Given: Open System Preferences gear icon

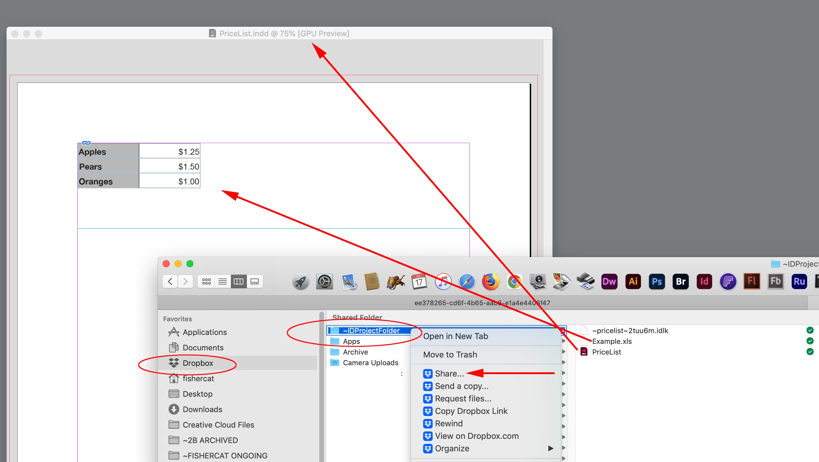Looking at the screenshot, I should tap(324, 281).
